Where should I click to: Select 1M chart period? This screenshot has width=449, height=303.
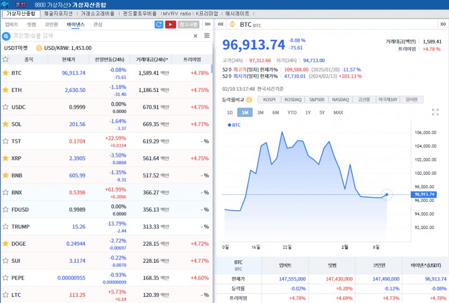pos(245,113)
